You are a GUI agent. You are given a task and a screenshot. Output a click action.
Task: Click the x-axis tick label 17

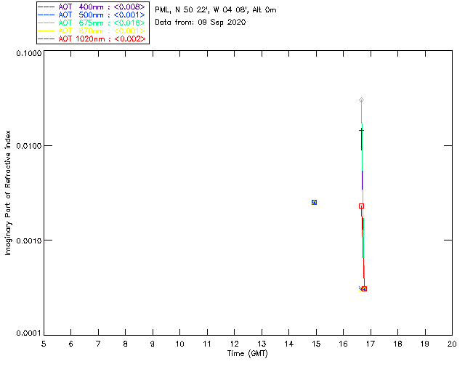coord(371,344)
